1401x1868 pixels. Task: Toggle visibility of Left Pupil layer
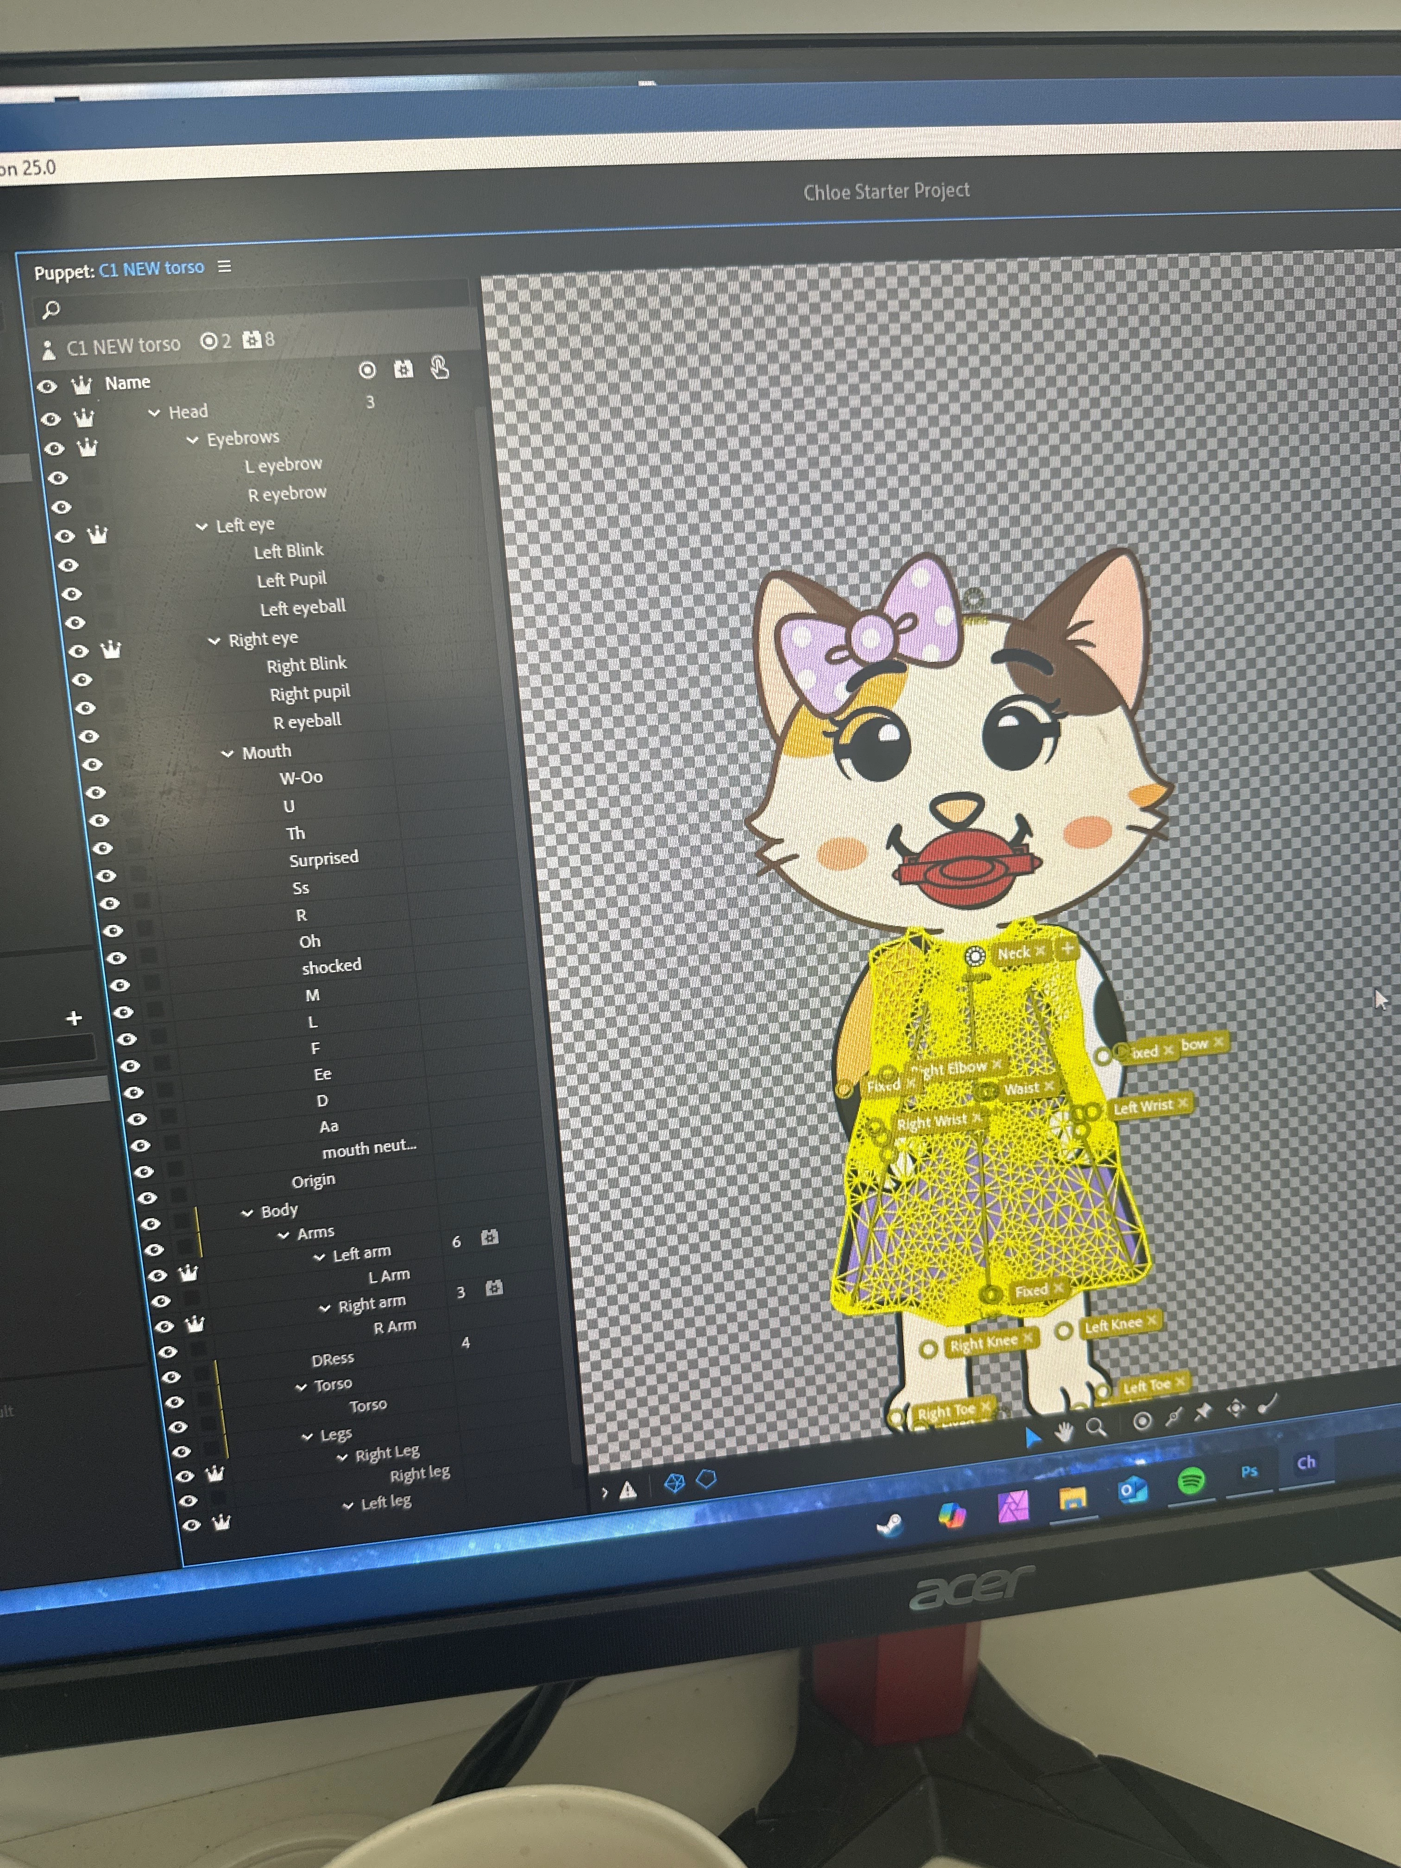coord(72,593)
